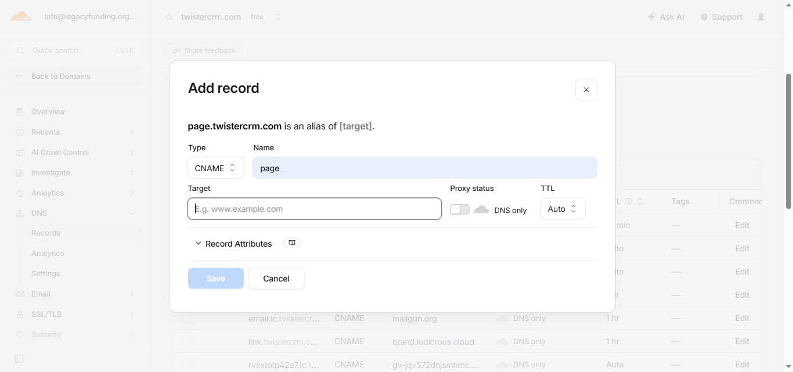Click the TTL column sort arrows
This screenshot has height=372, width=793.
[640, 201]
